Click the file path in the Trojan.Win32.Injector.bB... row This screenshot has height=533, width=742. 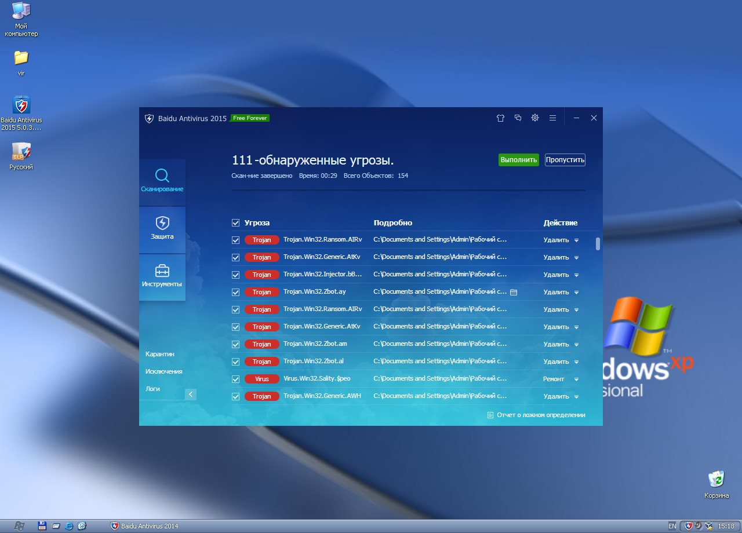pos(441,274)
